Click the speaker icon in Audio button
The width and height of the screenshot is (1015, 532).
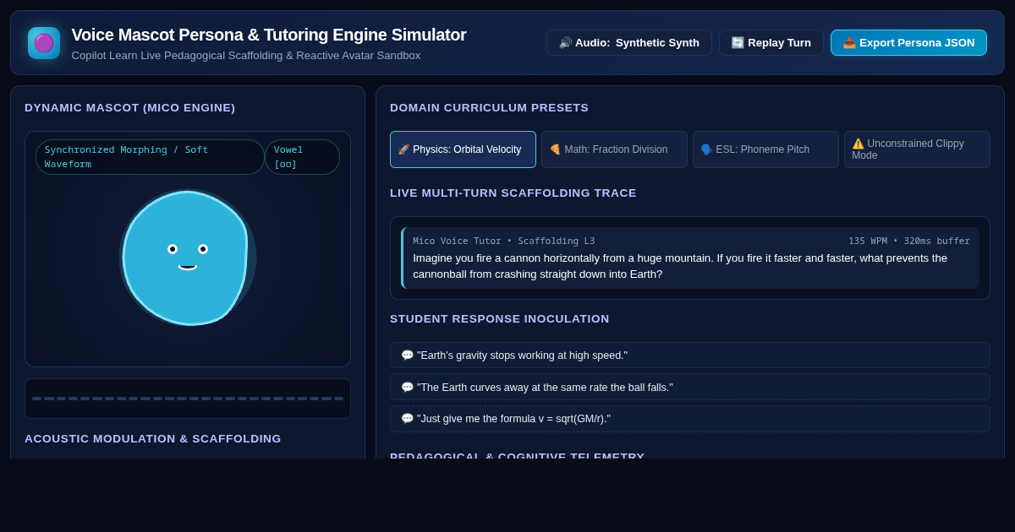click(565, 43)
